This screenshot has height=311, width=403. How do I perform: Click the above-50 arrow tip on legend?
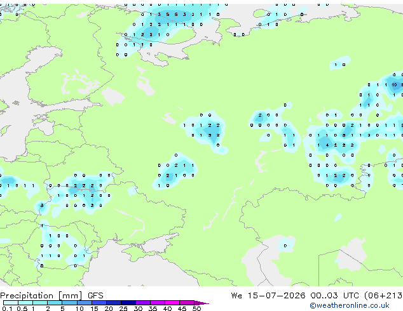point(201,303)
